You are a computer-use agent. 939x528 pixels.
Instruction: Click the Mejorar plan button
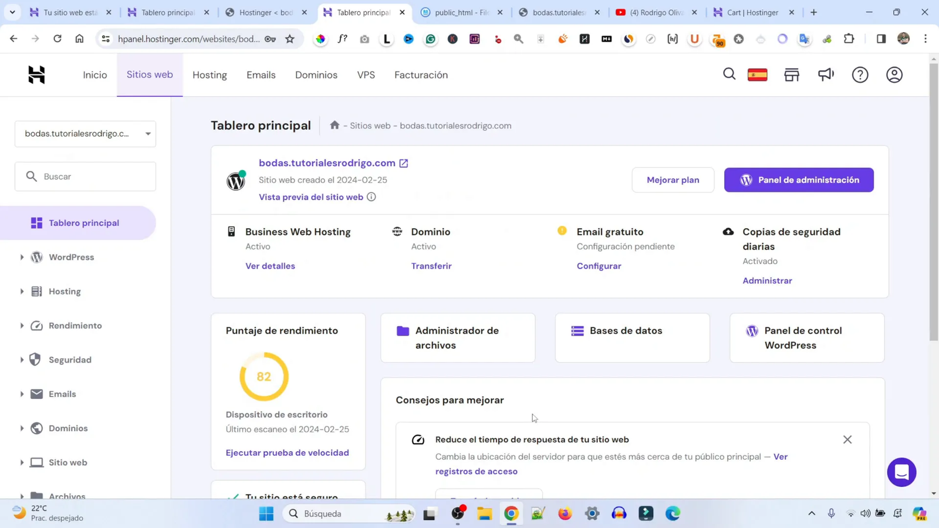[673, 180]
